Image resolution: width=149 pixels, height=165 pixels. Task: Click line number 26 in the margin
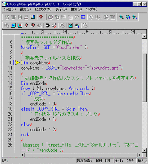10,145
